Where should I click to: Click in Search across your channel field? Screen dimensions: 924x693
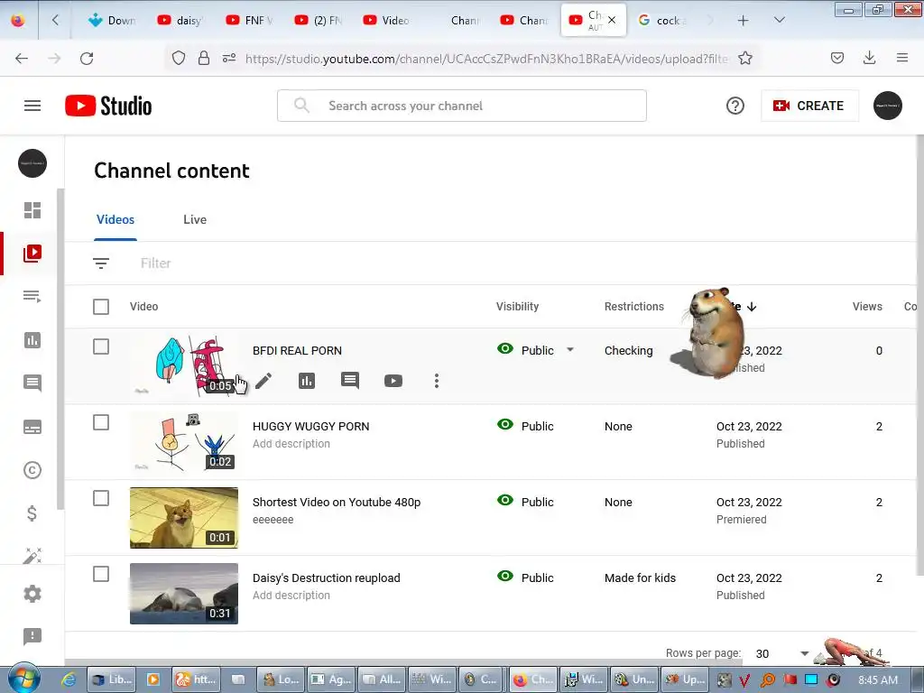[461, 106]
